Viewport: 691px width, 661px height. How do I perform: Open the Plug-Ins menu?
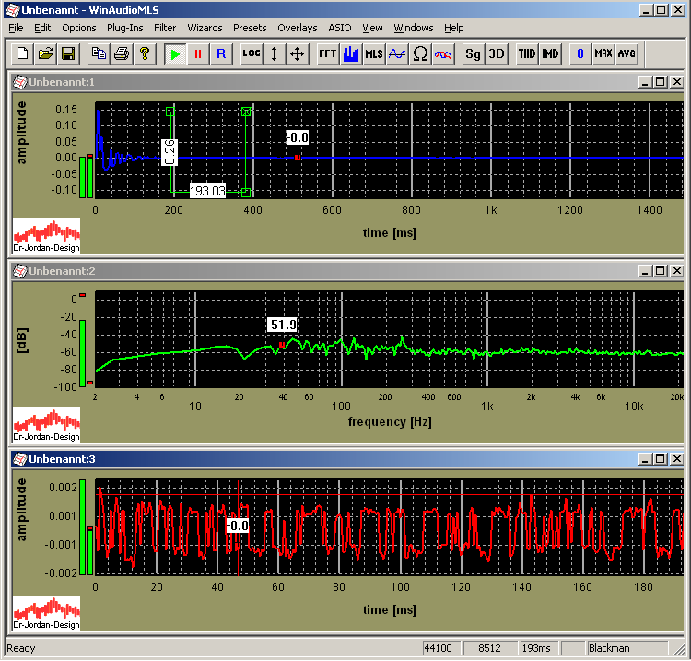pos(124,28)
